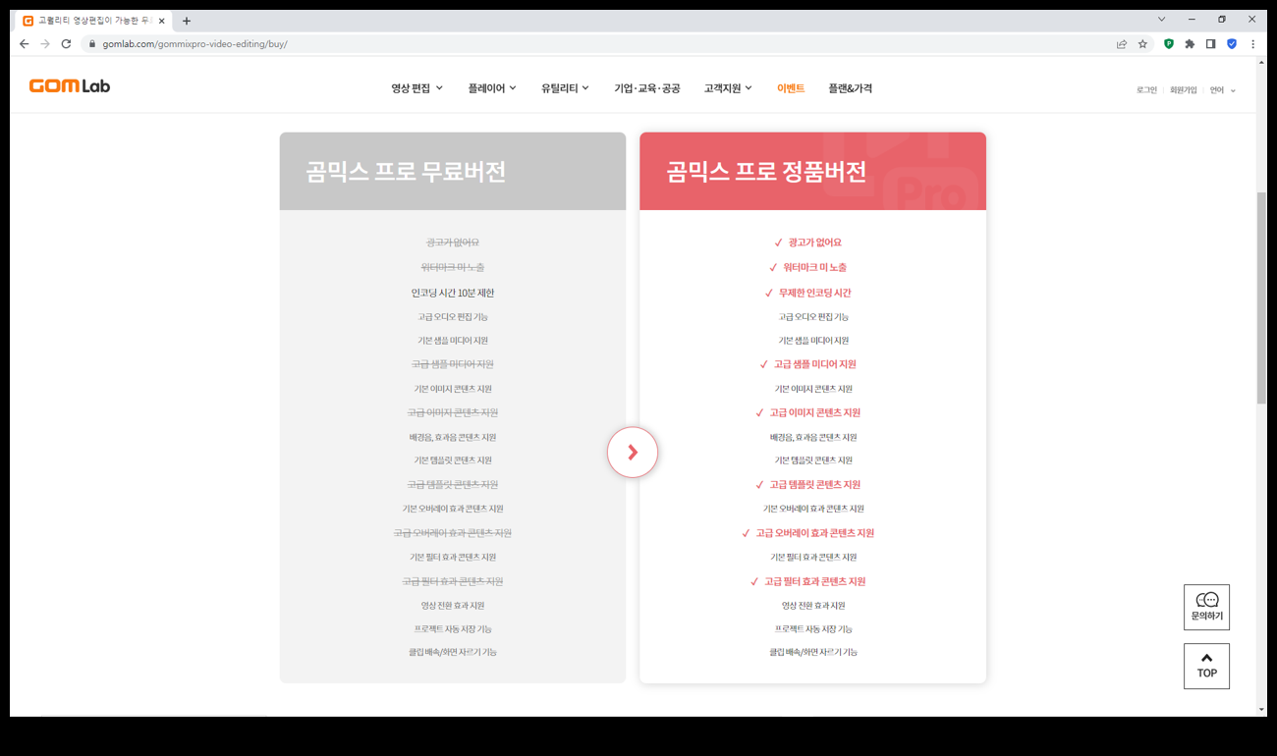
Task: Open a new browser tab
Action: 187,21
